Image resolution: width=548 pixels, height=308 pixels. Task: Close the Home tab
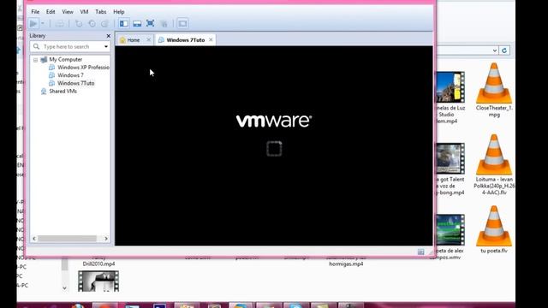click(x=148, y=40)
